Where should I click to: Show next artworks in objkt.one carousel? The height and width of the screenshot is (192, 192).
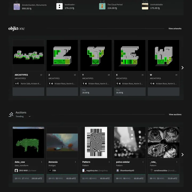tap(182, 68)
